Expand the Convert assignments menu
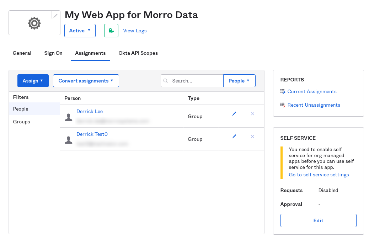Image resolution: width=369 pixels, height=240 pixels. coord(86,81)
